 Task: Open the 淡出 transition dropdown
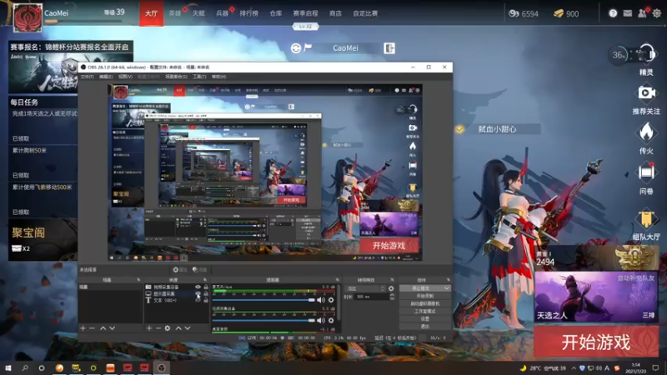pos(364,288)
